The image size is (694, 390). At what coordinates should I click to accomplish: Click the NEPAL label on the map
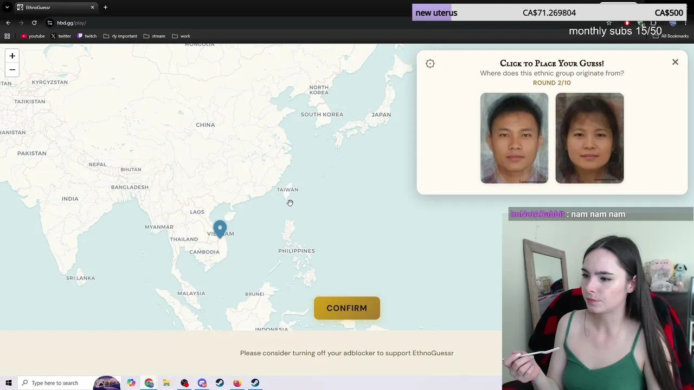98,165
